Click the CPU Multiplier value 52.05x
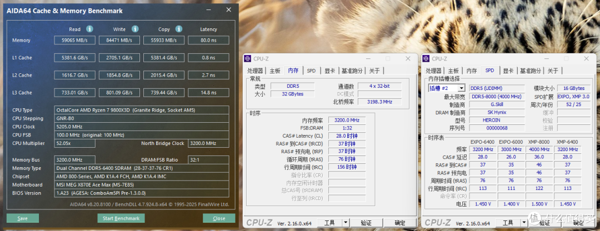Viewport: 600px width, 231px height. [75, 143]
